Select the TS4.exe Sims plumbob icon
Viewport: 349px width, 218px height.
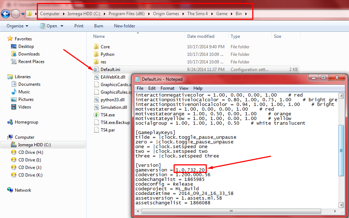pos(96,115)
